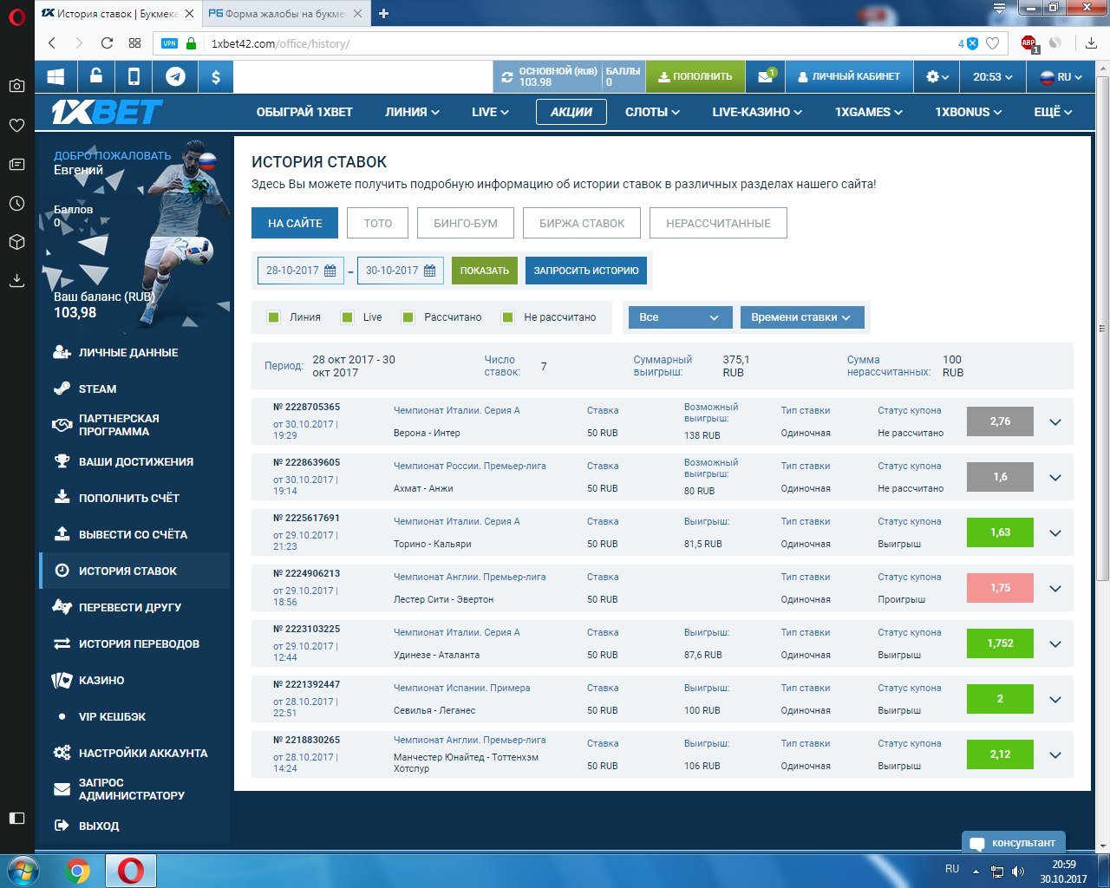Screen dimensions: 1110x888
Task: Open the settings gear in site header
Action: pos(937,77)
